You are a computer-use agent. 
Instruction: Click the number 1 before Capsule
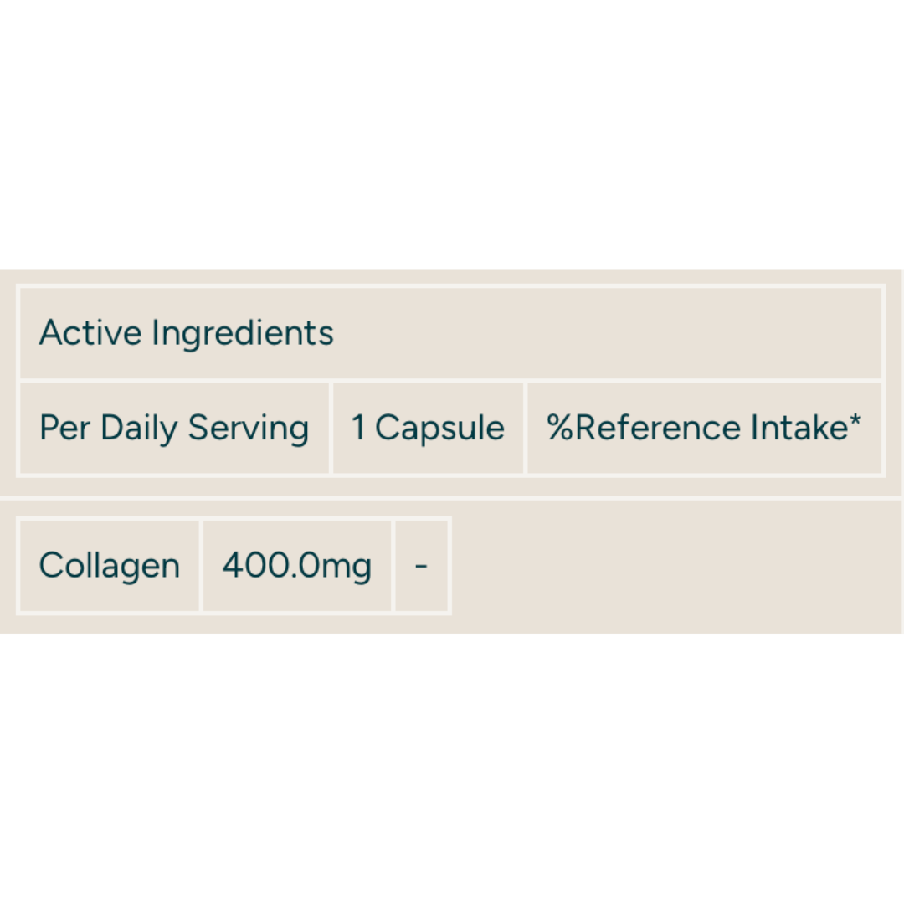click(x=358, y=429)
